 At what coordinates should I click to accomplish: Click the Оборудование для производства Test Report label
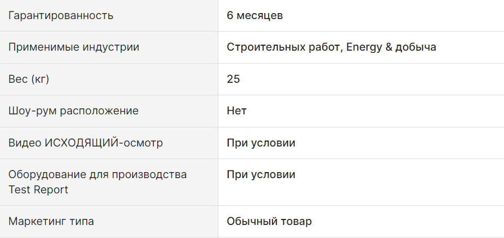point(97,182)
